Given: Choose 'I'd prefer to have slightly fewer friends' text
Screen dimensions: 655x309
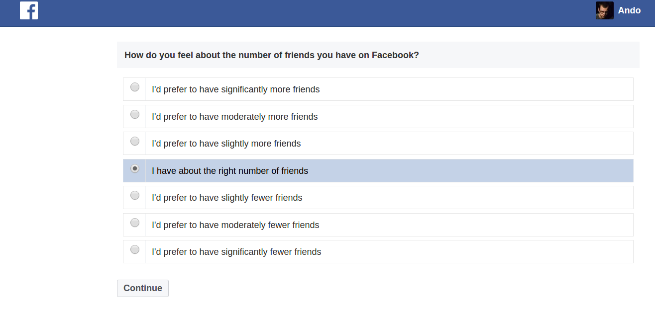Looking at the screenshot, I should click(227, 198).
